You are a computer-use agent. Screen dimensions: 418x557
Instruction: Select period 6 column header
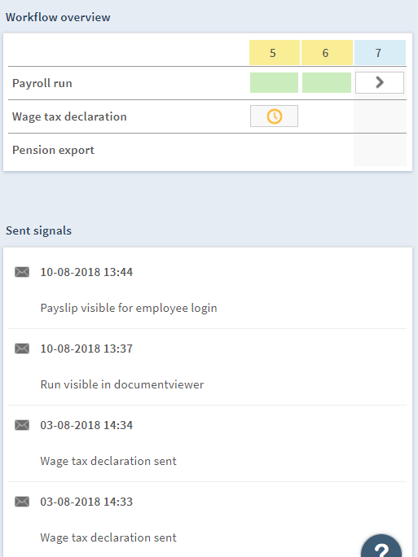coord(327,53)
